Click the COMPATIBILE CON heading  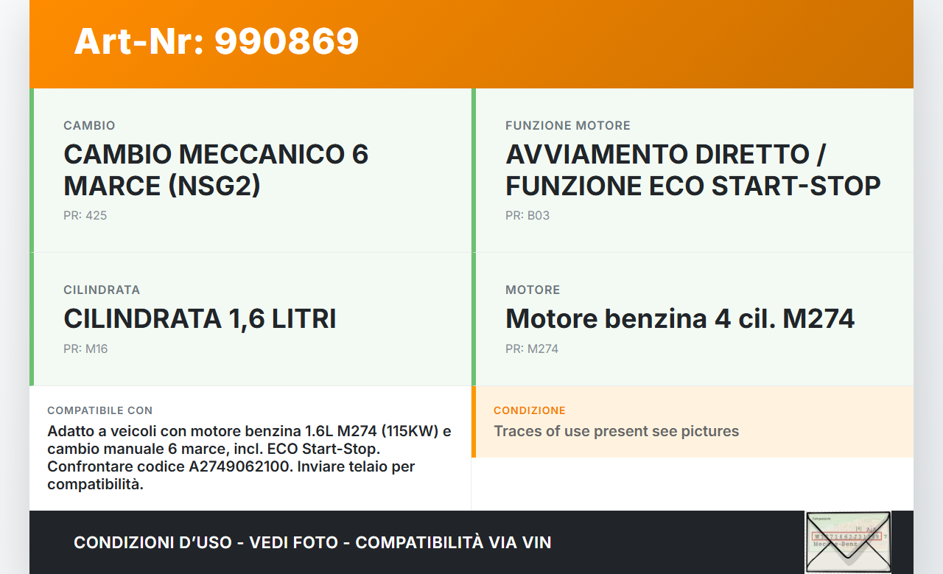click(100, 410)
